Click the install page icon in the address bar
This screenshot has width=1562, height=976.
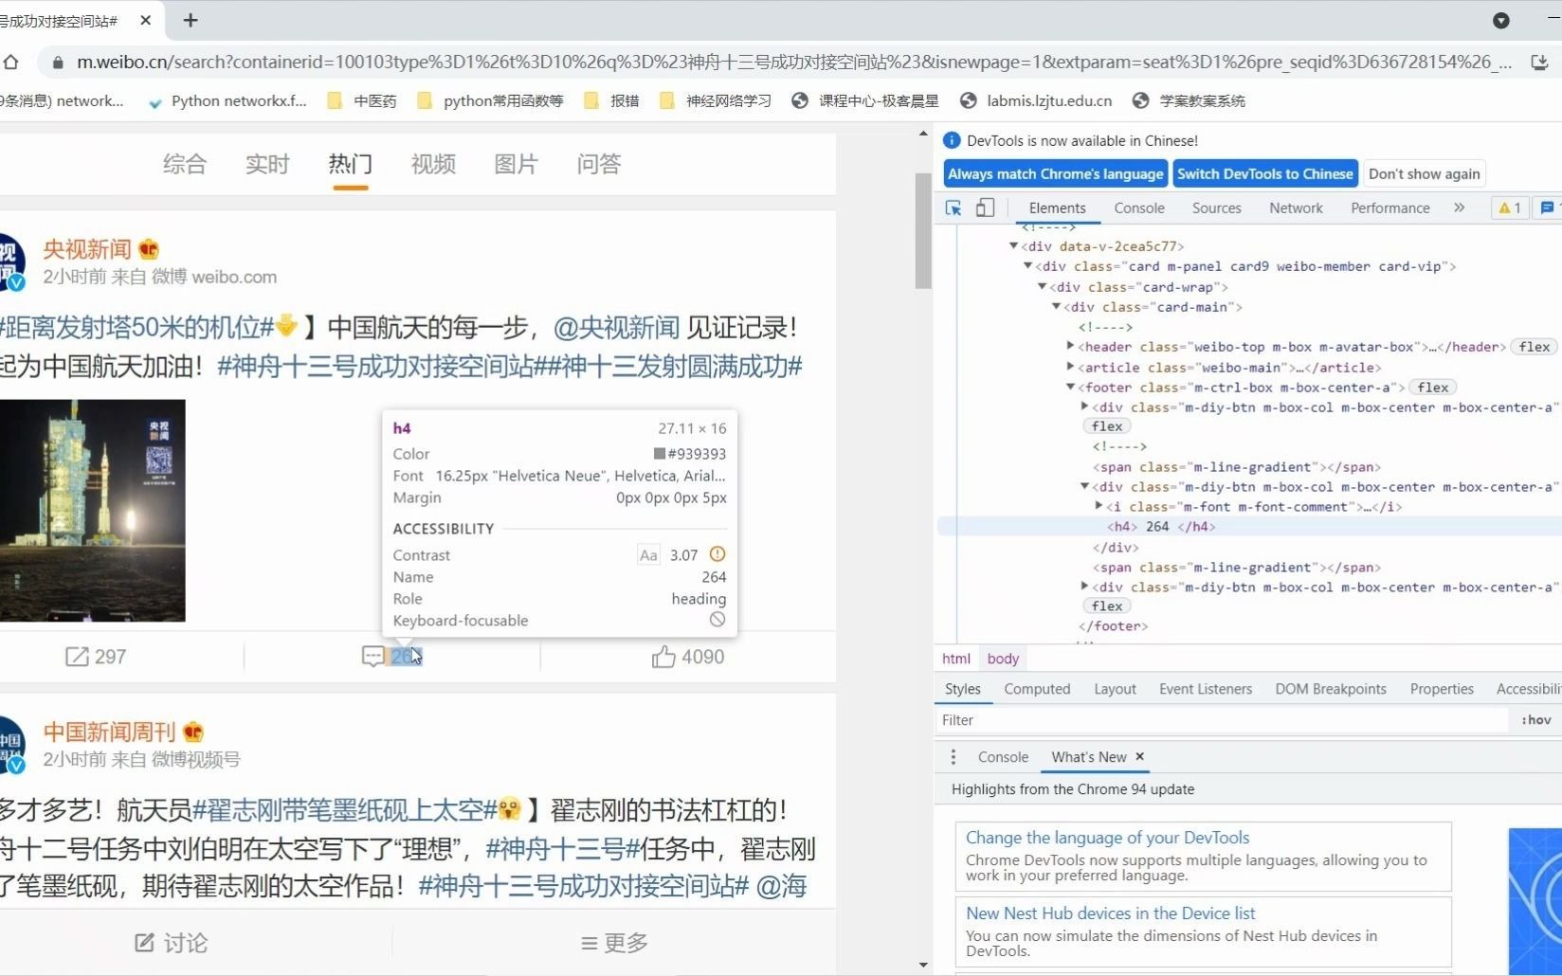[1539, 63]
